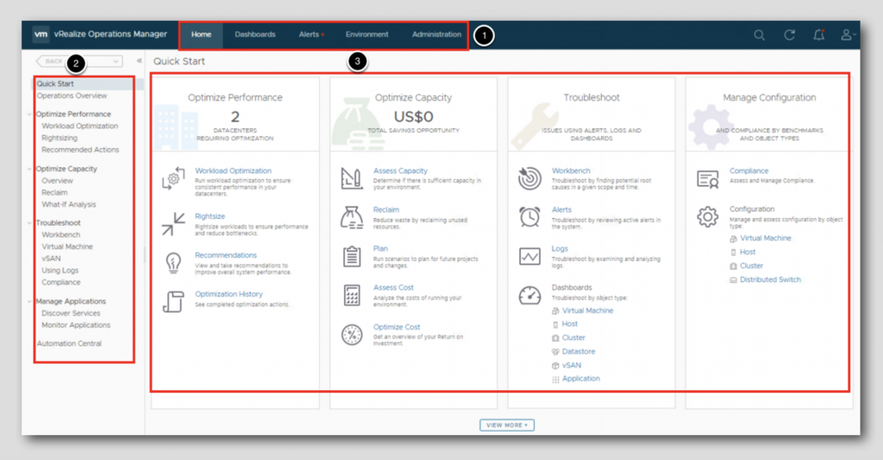Switch to the Dashboards tab

(x=255, y=34)
